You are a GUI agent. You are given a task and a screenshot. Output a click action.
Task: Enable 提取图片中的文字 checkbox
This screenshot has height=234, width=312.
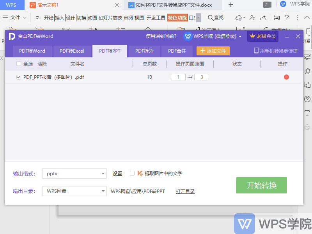[132, 173]
